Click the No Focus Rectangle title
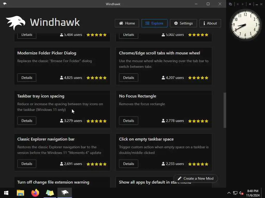This screenshot has width=265, height=198. tap(138, 96)
